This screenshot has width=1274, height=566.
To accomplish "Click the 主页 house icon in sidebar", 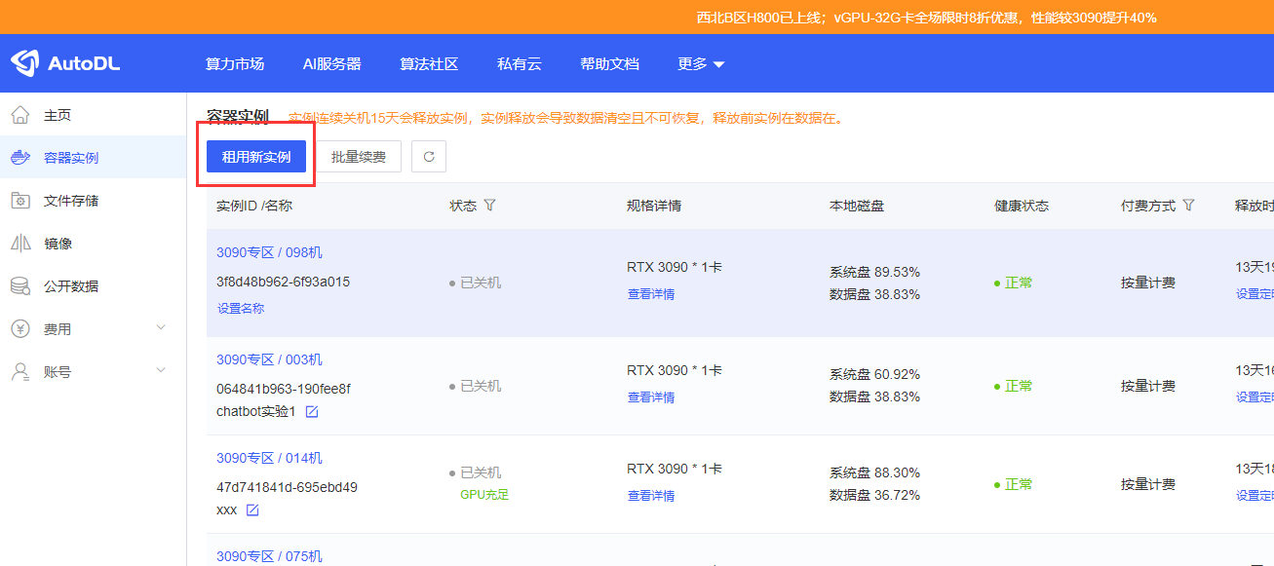I will pos(19,116).
